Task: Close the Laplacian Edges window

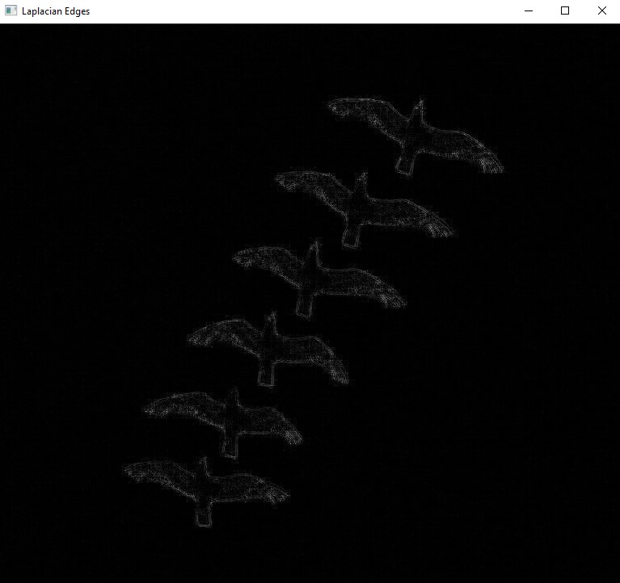Action: click(x=601, y=11)
